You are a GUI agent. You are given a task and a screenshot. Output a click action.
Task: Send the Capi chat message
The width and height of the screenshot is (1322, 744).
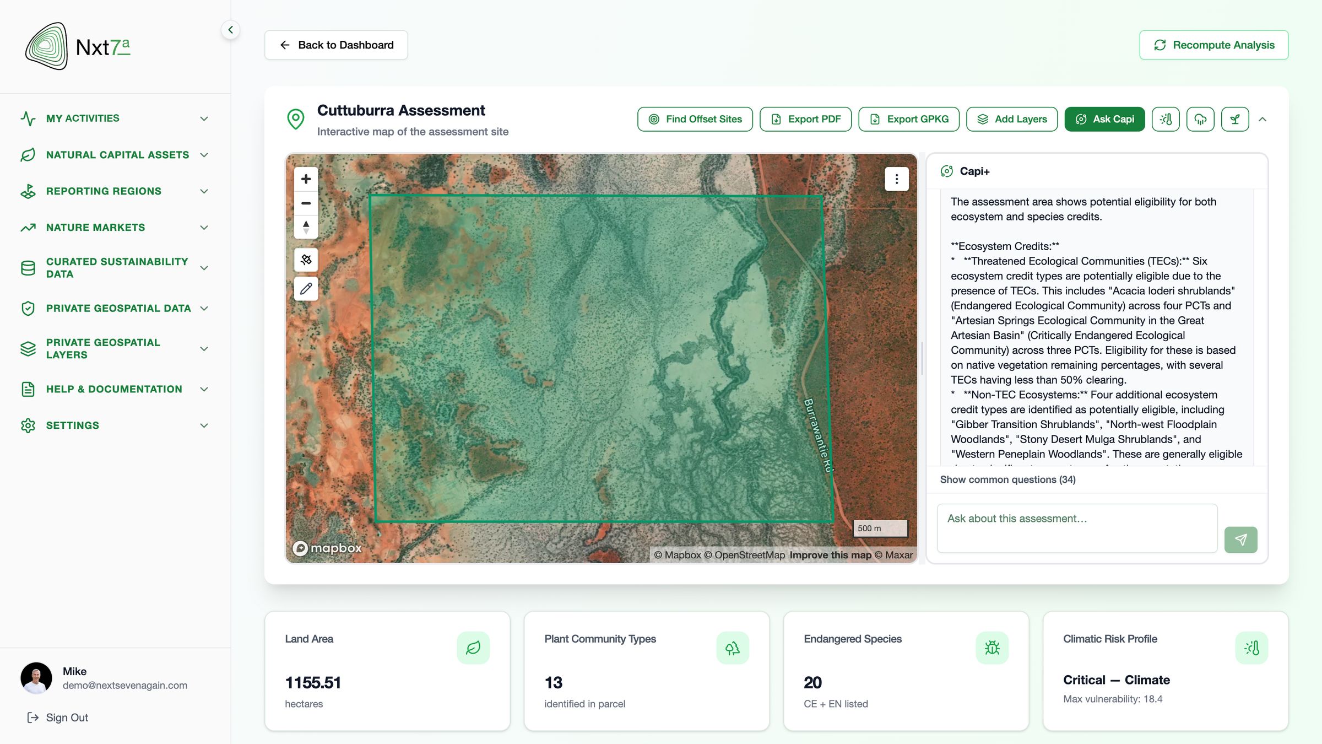tap(1240, 540)
